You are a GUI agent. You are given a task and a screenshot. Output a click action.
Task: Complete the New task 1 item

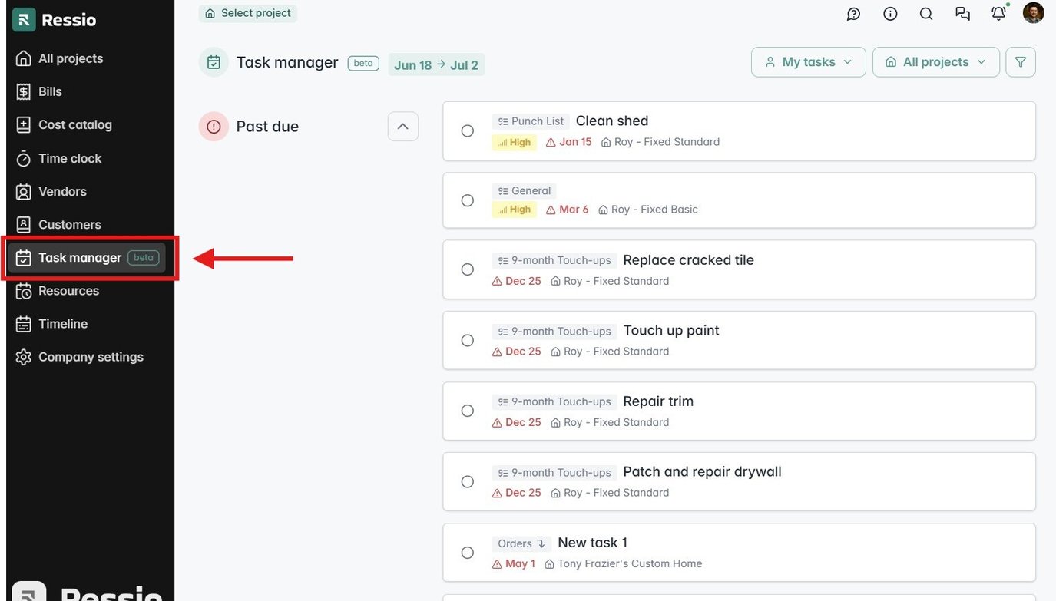(468, 552)
